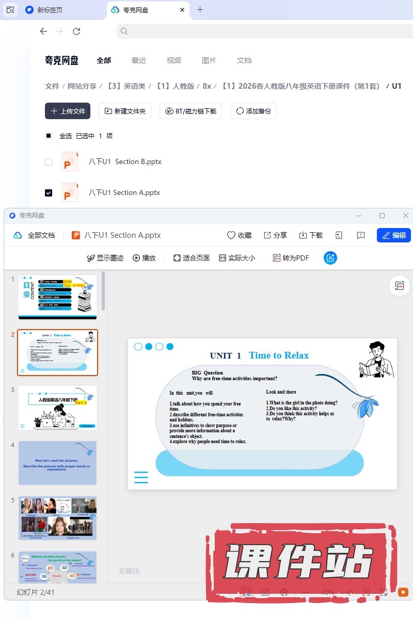Click the 分享 share icon
This screenshot has height=619, width=413.
click(x=267, y=235)
